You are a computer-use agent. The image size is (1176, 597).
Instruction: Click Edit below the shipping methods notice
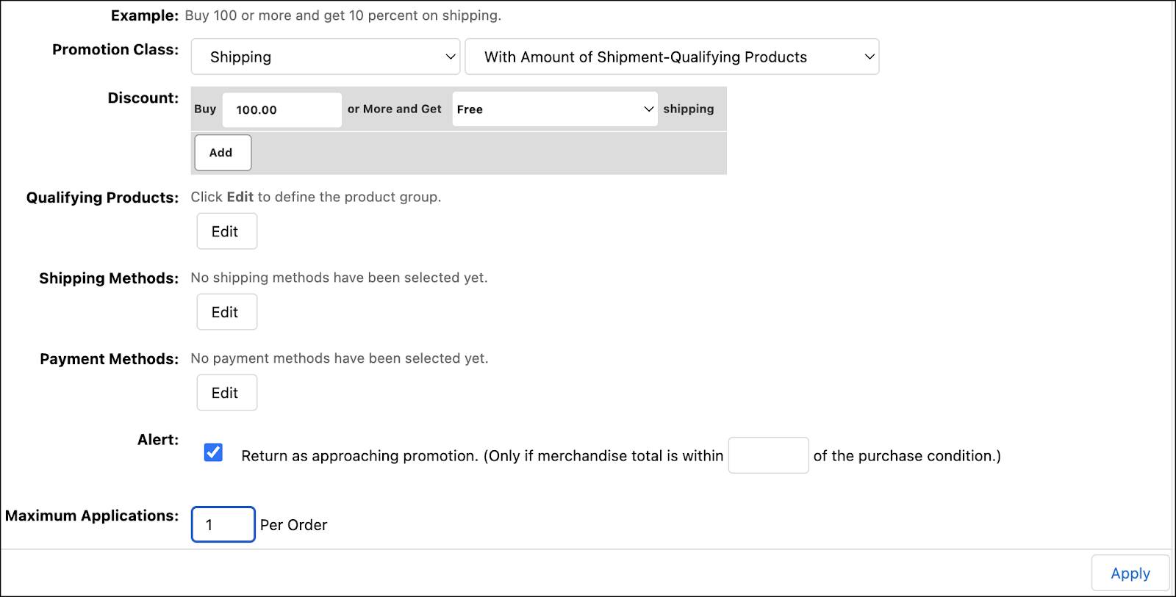tap(226, 311)
